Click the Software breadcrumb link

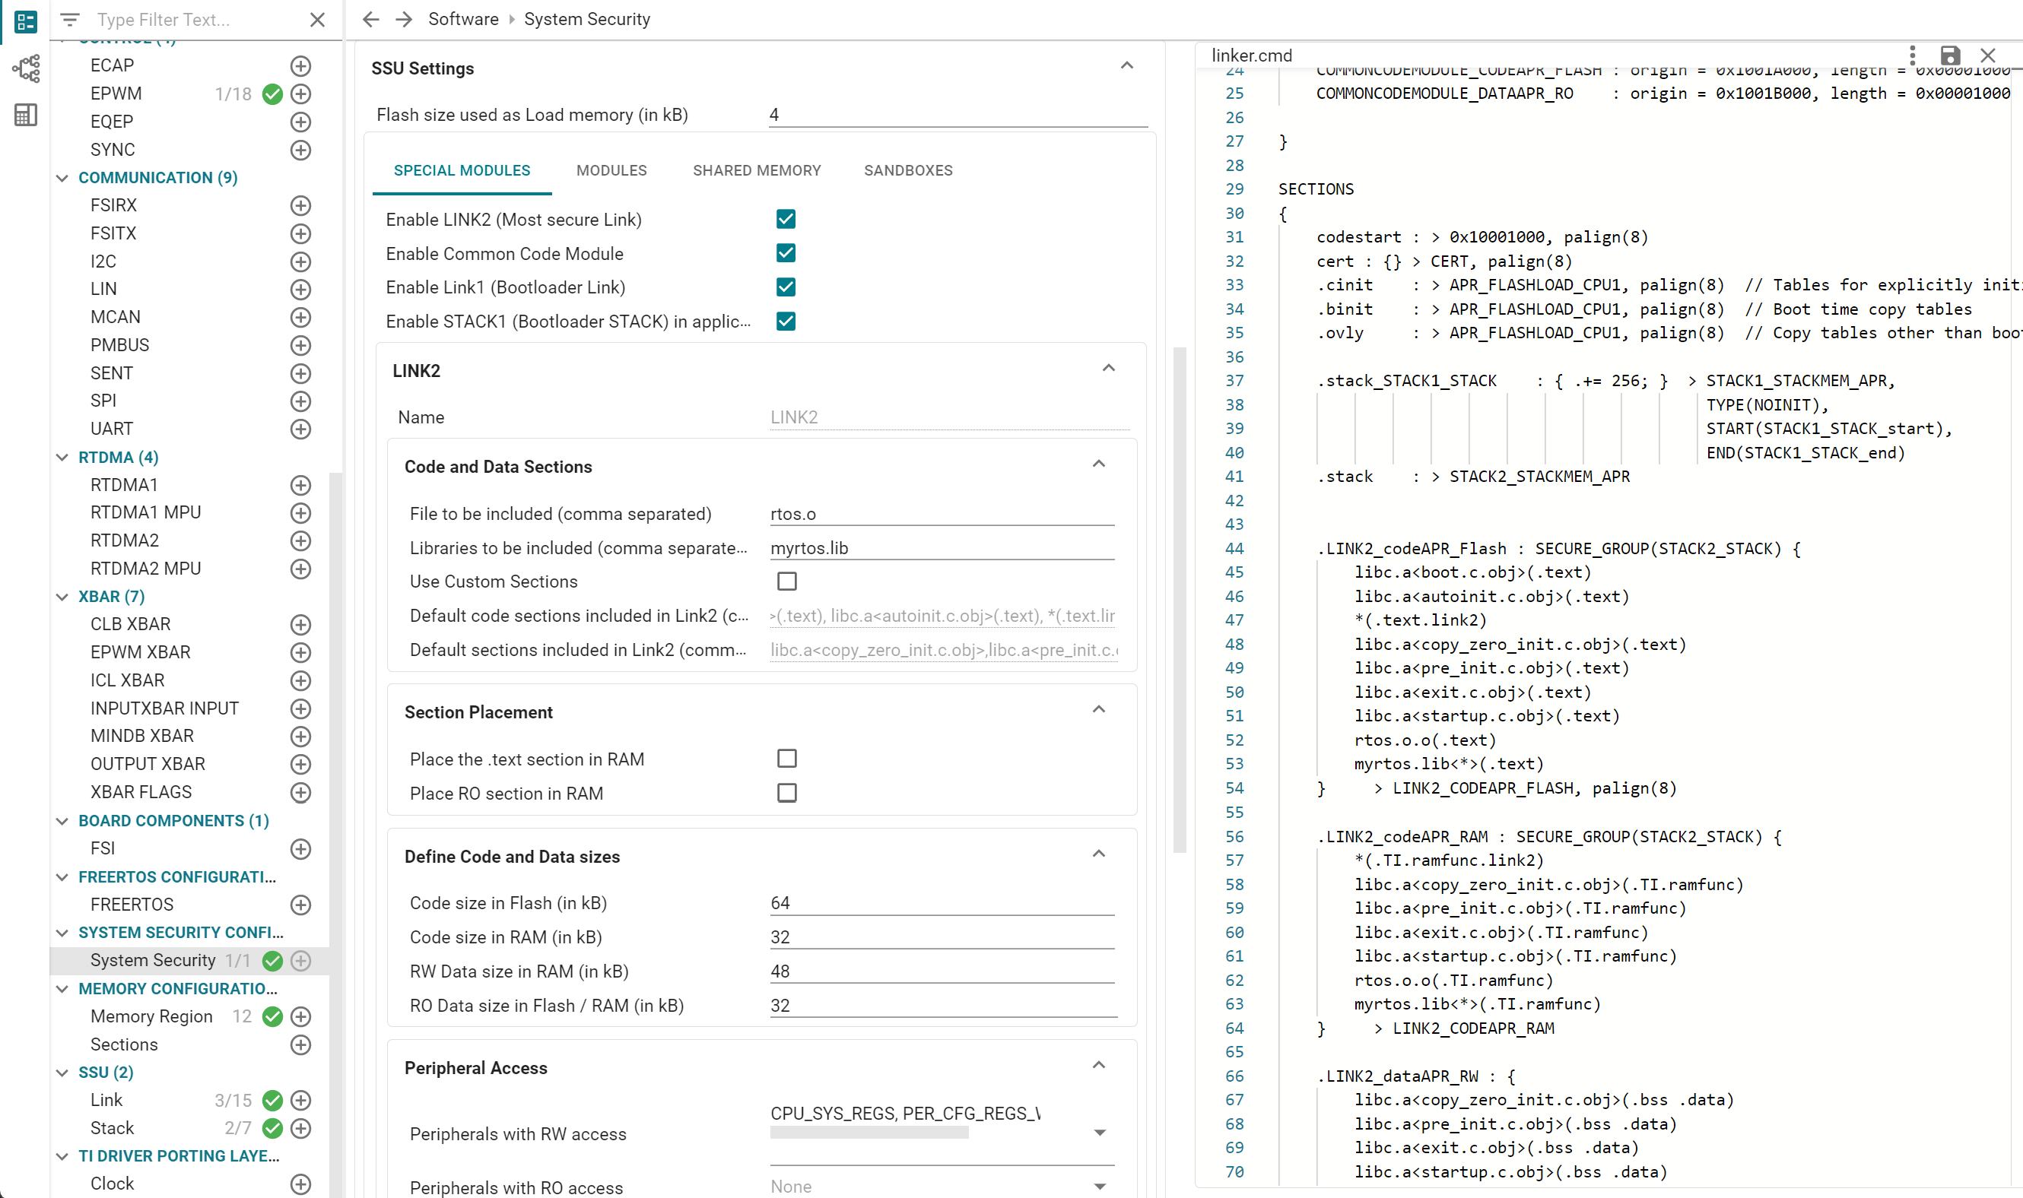tap(462, 19)
